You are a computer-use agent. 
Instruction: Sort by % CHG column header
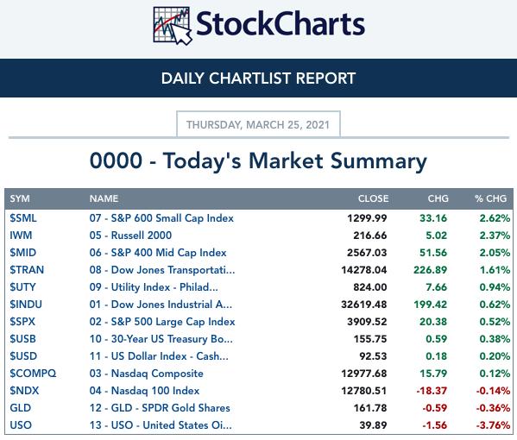[x=490, y=198]
